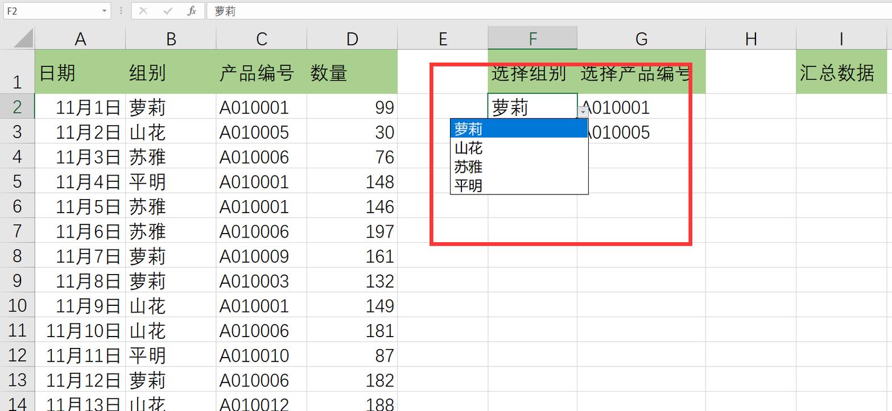Click product code A010009 cell
This screenshot has width=892, height=411.
click(261, 256)
